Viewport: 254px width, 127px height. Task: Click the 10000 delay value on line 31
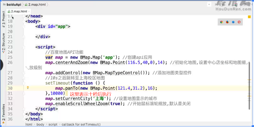[56, 93]
